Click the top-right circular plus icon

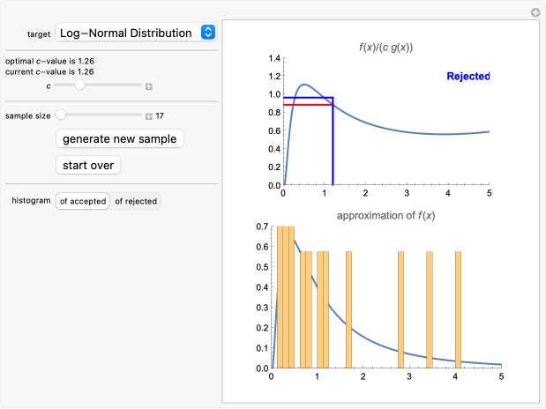click(535, 12)
